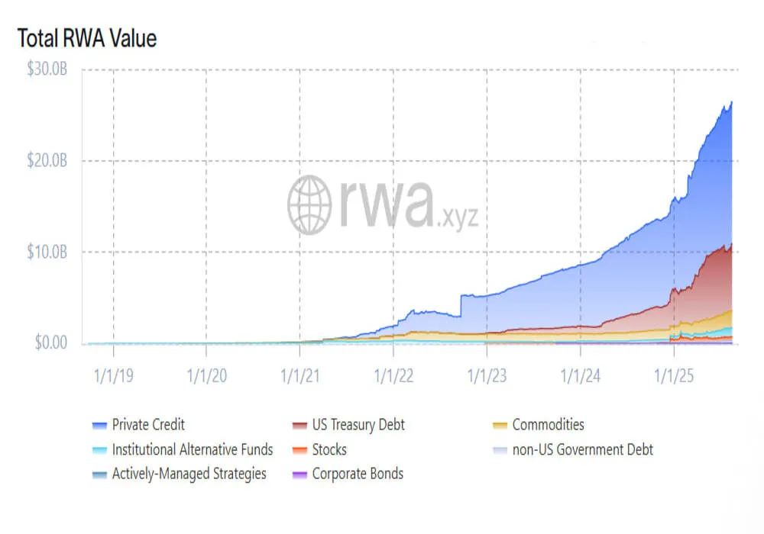The image size is (764, 534).
Task: Click the Corporate Bonds purple legend swatch
Action: click(299, 474)
